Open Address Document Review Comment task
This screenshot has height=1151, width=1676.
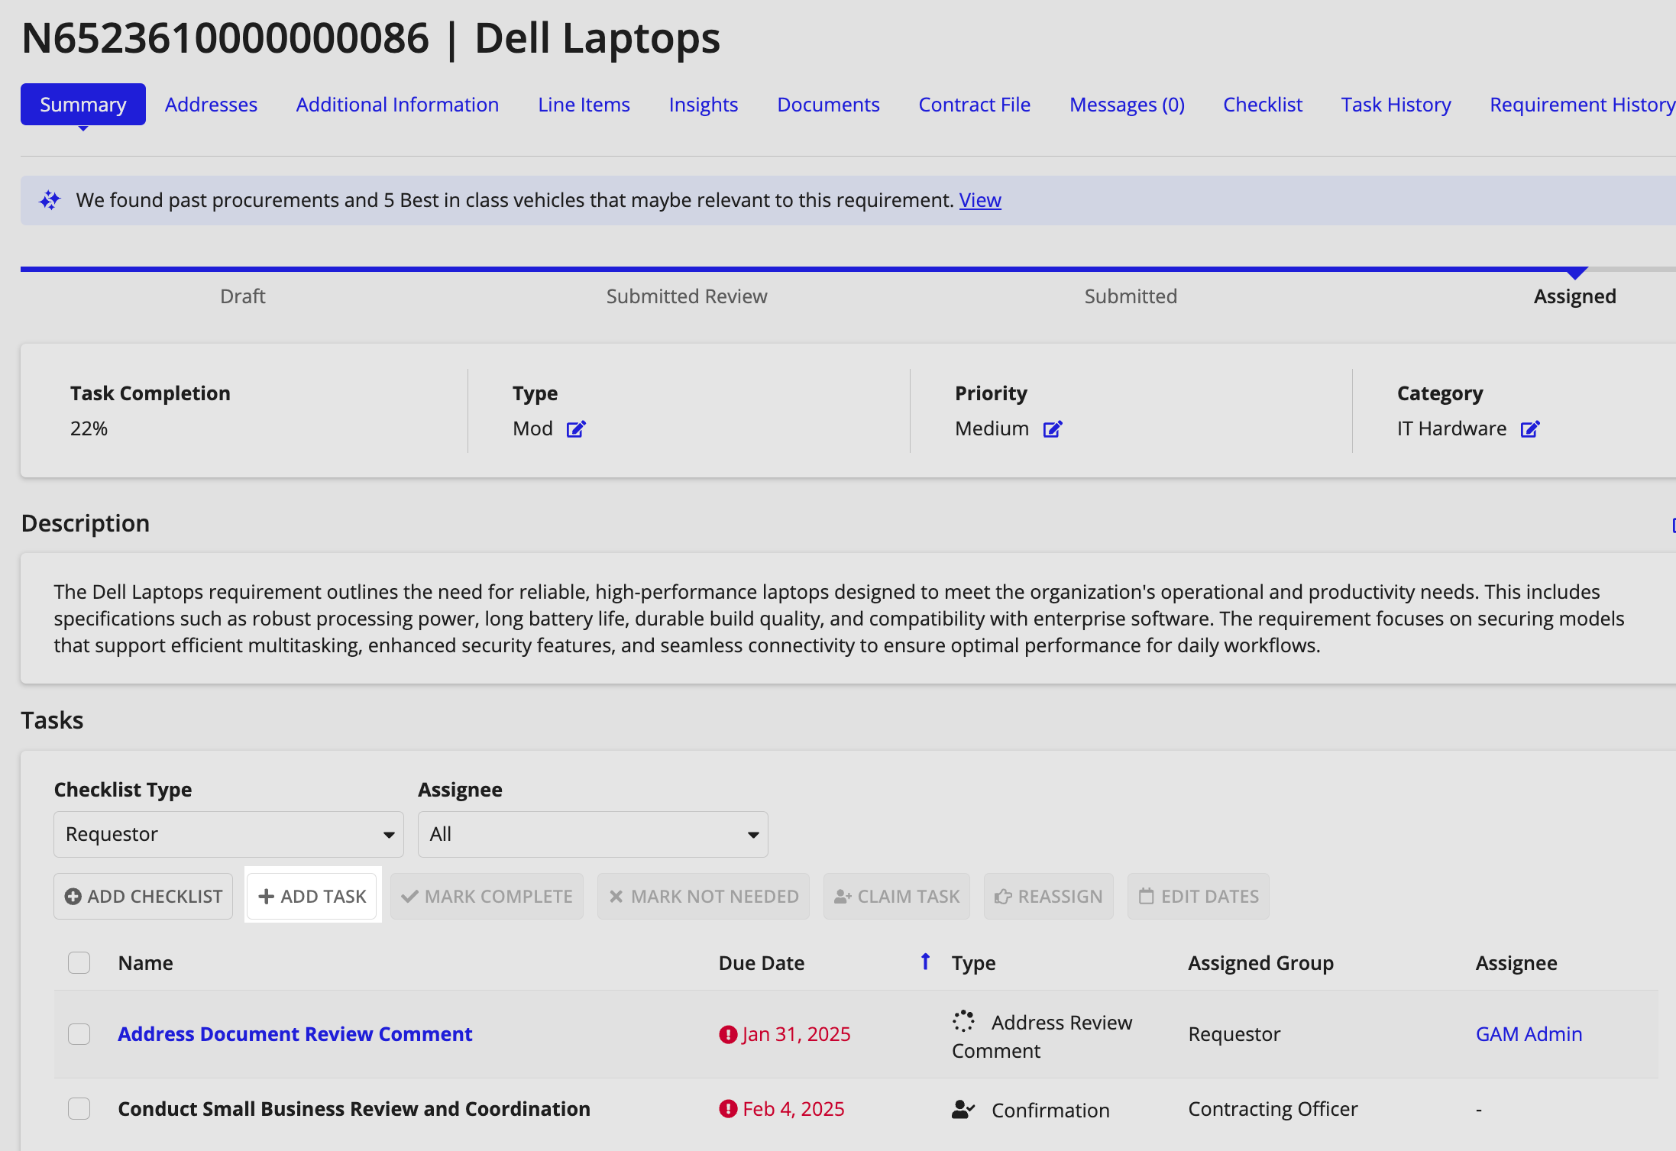coord(295,1034)
